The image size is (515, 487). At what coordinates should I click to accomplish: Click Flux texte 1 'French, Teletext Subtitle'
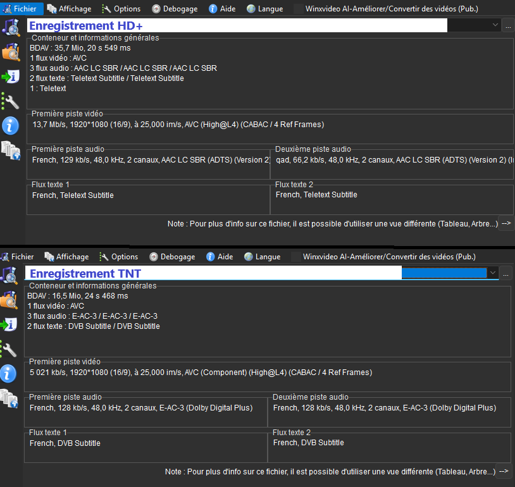tap(73, 195)
